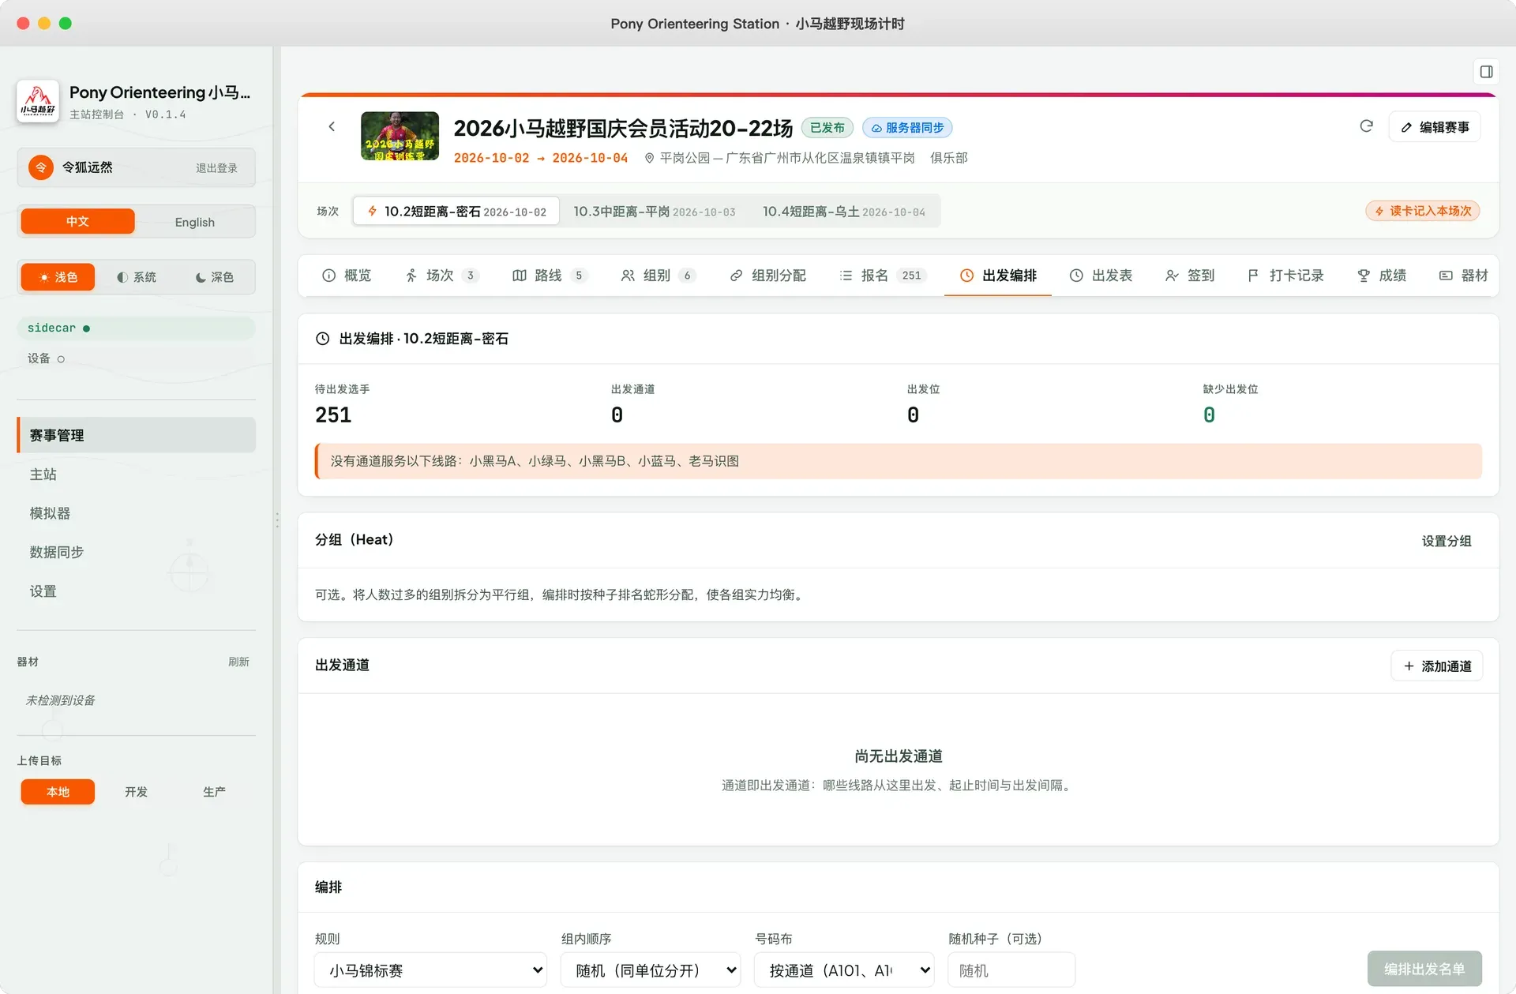
Task: Switch to light theme 浅色
Action: pyautogui.click(x=58, y=277)
